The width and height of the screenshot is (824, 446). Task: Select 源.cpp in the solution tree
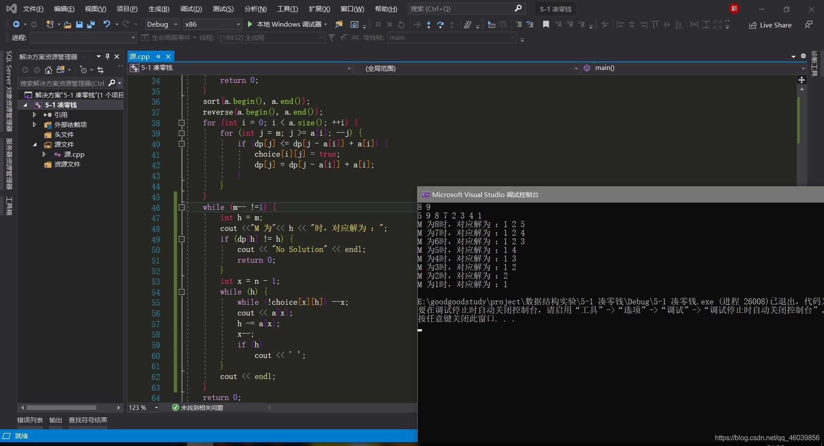tap(74, 155)
